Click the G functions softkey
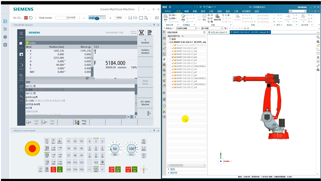The image size is (321, 181). (x=145, y=41)
